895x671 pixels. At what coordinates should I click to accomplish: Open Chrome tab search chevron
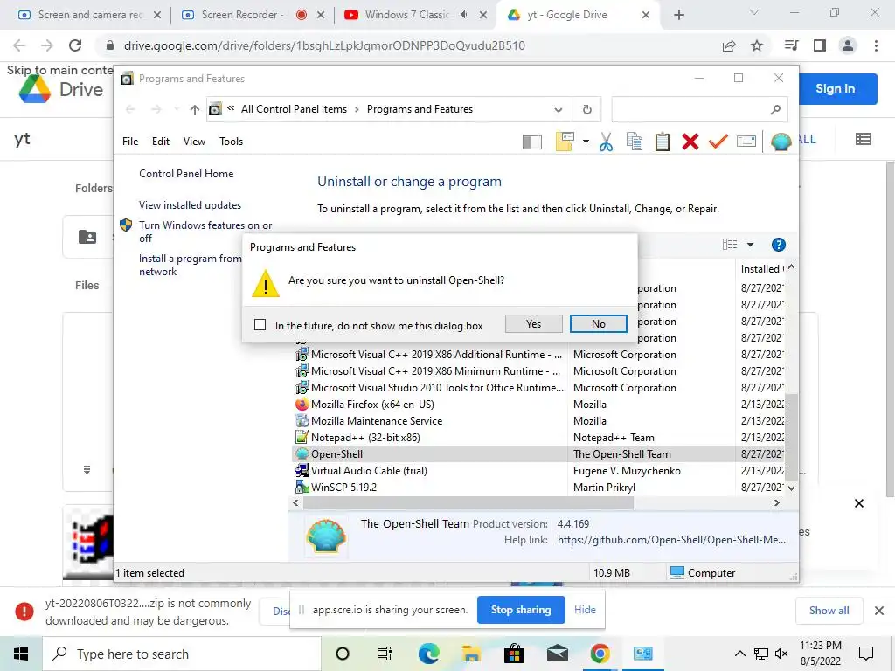pos(753,12)
